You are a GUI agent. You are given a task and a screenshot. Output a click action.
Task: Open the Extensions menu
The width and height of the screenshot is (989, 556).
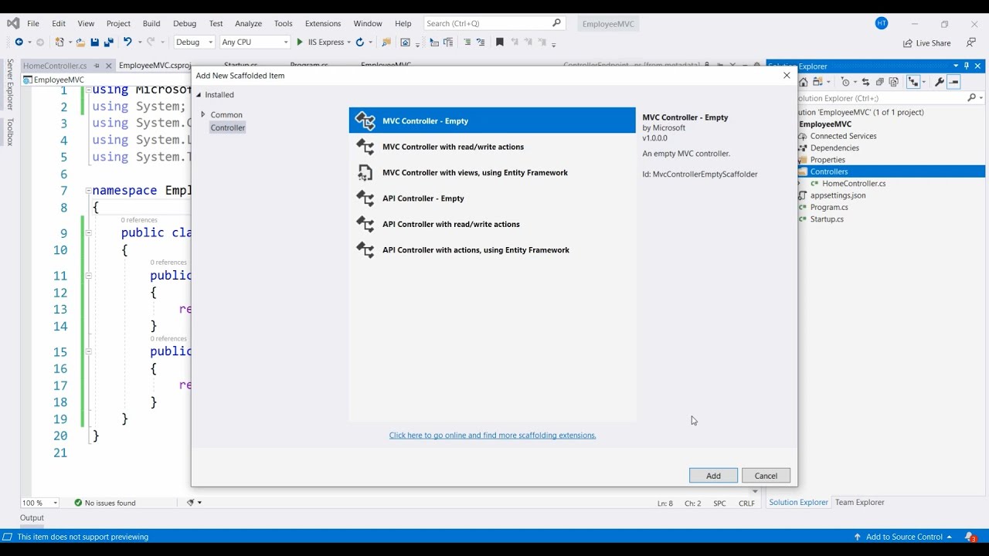point(323,23)
